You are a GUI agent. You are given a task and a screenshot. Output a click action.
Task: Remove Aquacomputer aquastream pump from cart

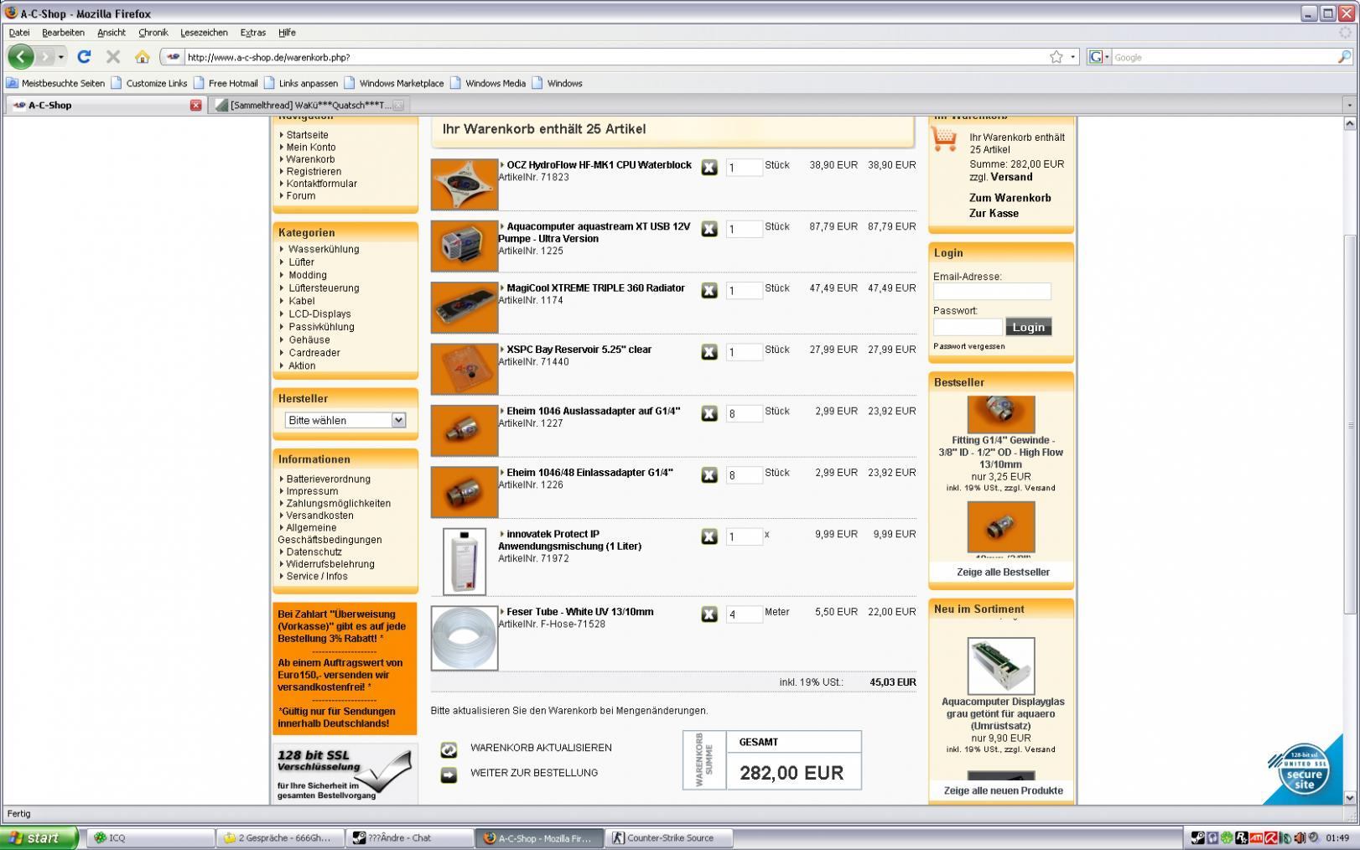(x=709, y=229)
